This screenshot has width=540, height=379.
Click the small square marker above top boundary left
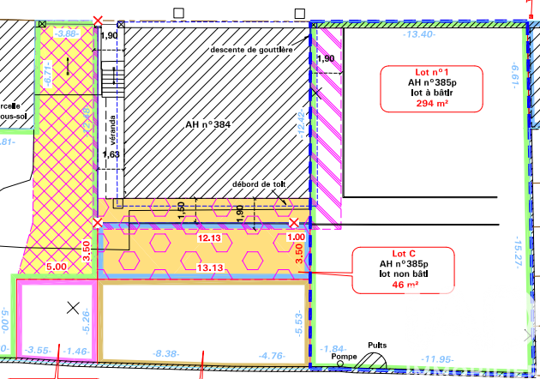[178, 13]
